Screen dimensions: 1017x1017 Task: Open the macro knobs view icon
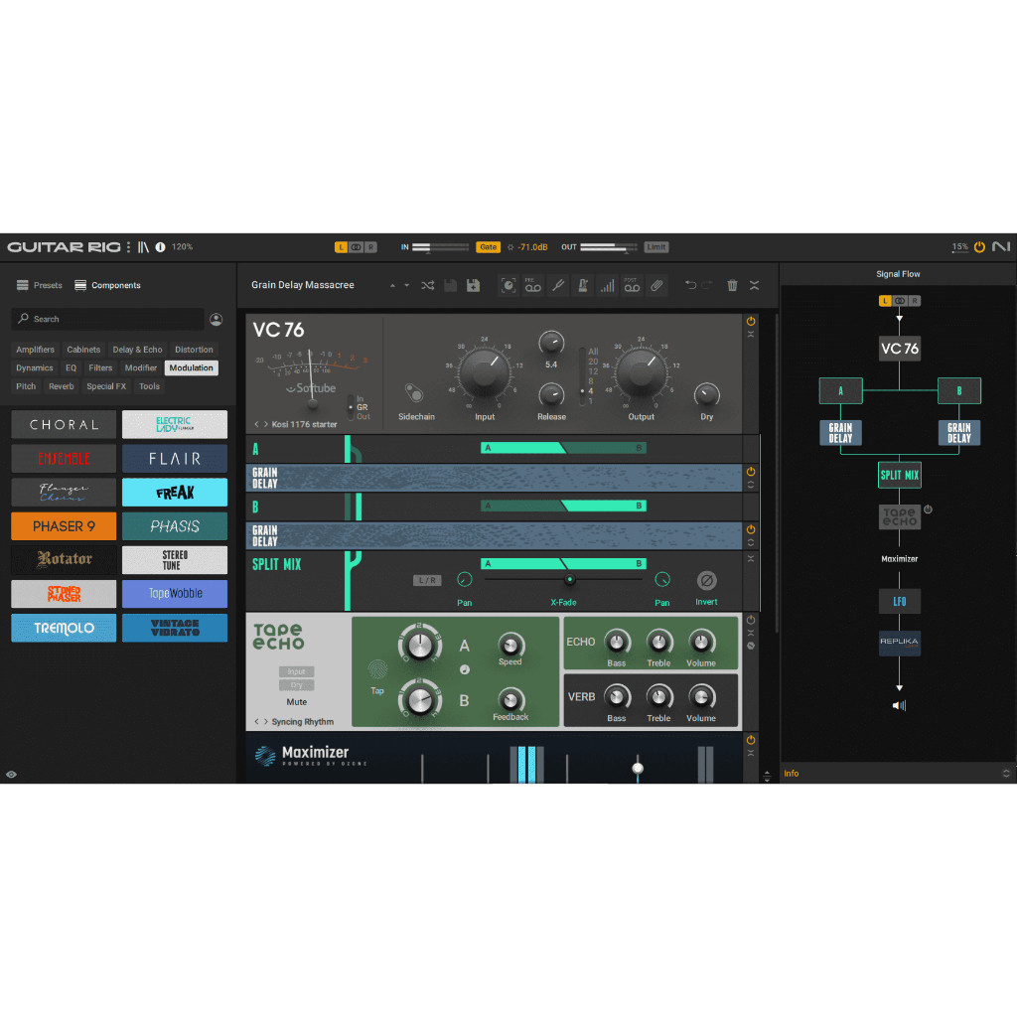click(508, 285)
